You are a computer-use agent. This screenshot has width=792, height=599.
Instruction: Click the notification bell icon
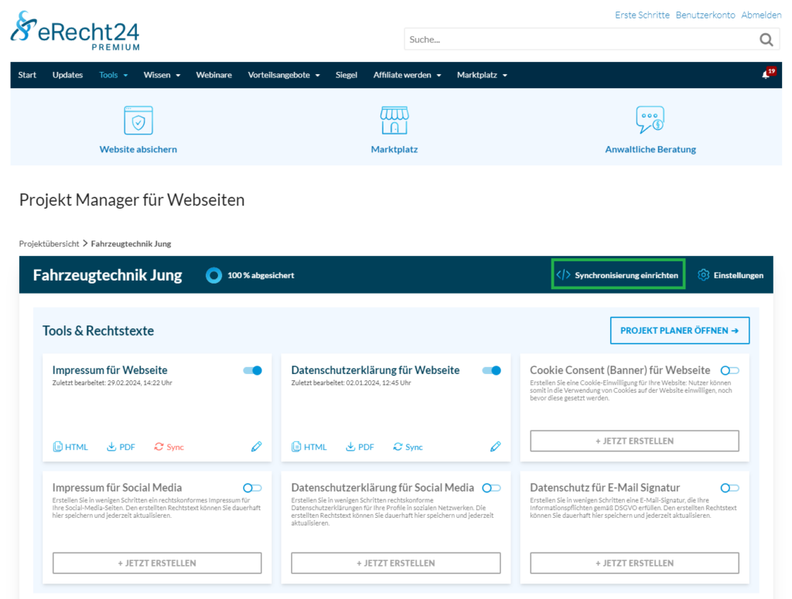(x=766, y=75)
